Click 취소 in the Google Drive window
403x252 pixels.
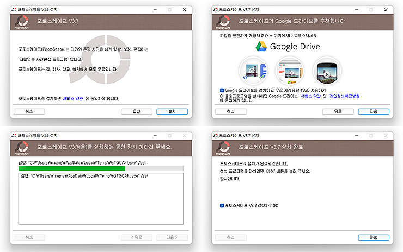pyautogui.click(x=231, y=111)
